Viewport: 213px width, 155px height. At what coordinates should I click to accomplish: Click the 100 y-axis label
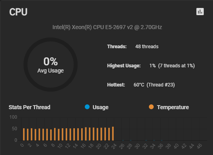13,117
